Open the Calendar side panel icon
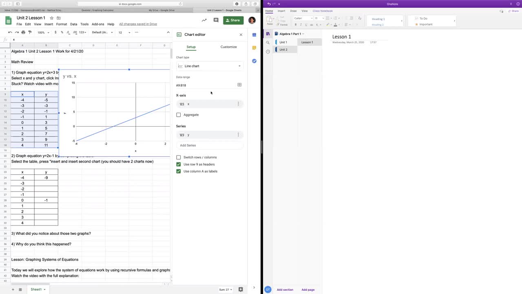522x294 pixels. [254, 35]
